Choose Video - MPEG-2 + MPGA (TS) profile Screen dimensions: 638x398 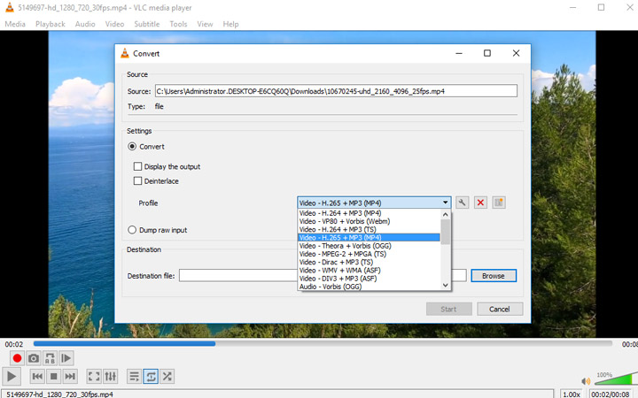click(x=369, y=254)
